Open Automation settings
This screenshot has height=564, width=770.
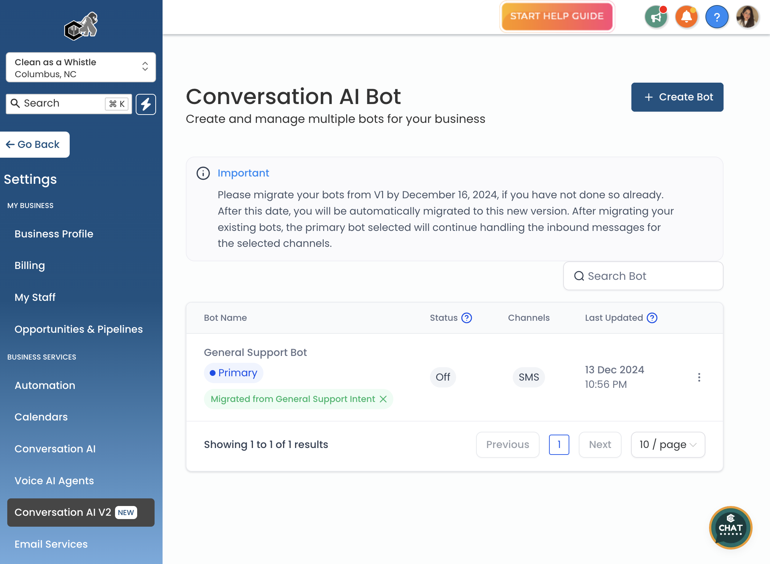45,385
